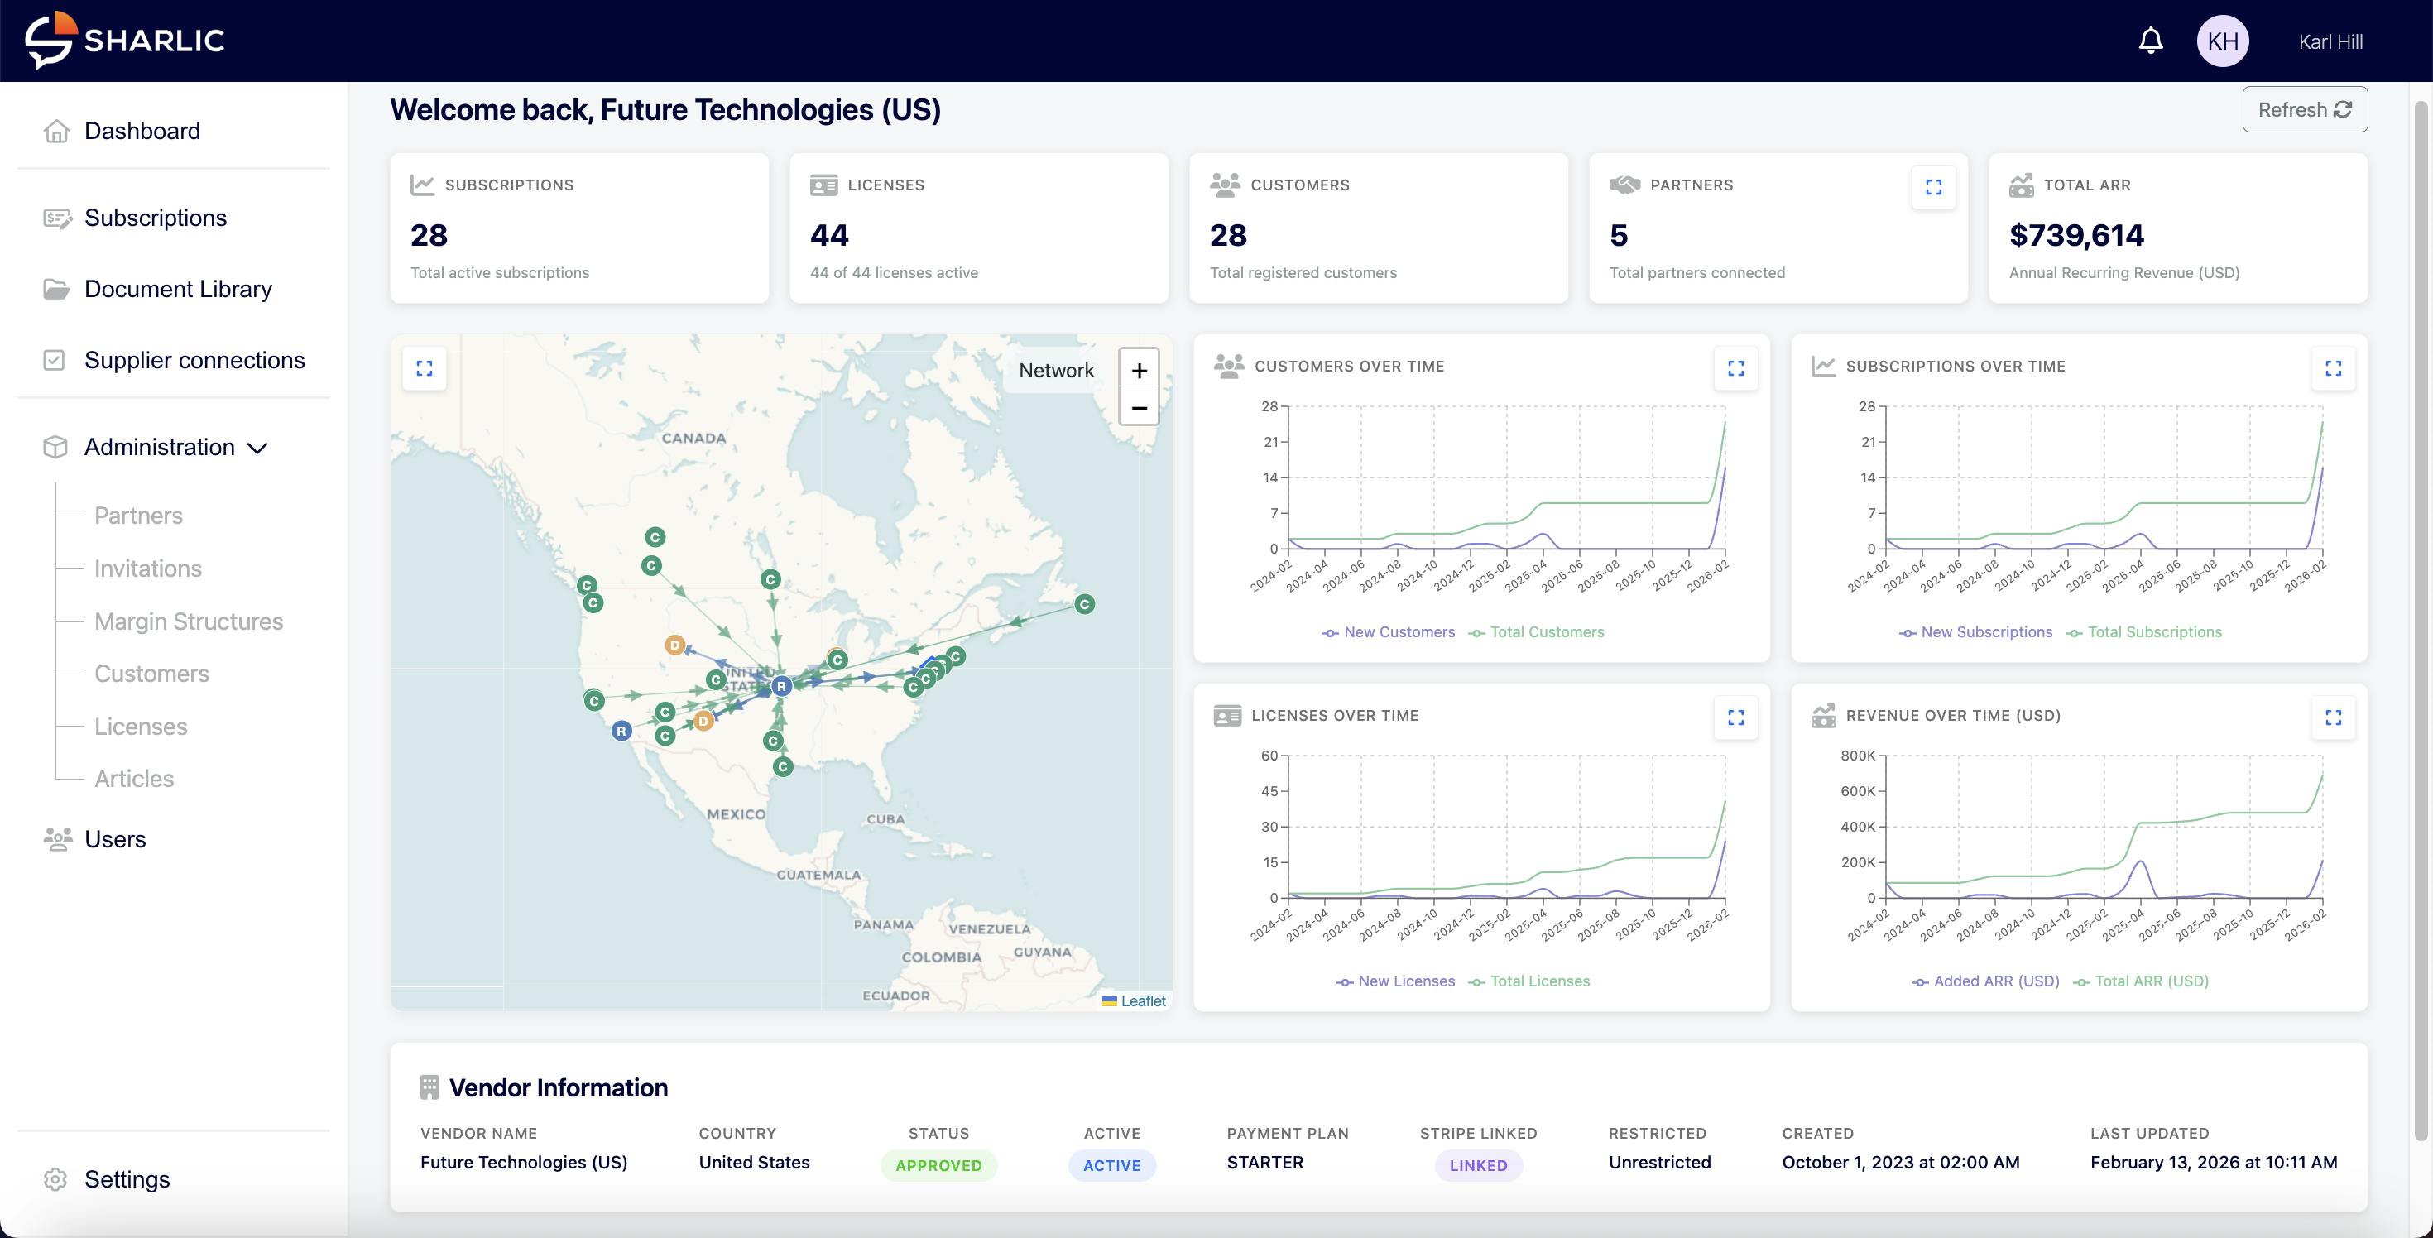Click the Refresh button

click(2304, 108)
